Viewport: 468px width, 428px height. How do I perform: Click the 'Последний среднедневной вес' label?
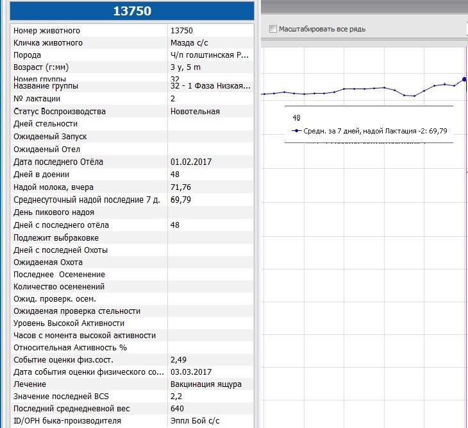coord(71,409)
